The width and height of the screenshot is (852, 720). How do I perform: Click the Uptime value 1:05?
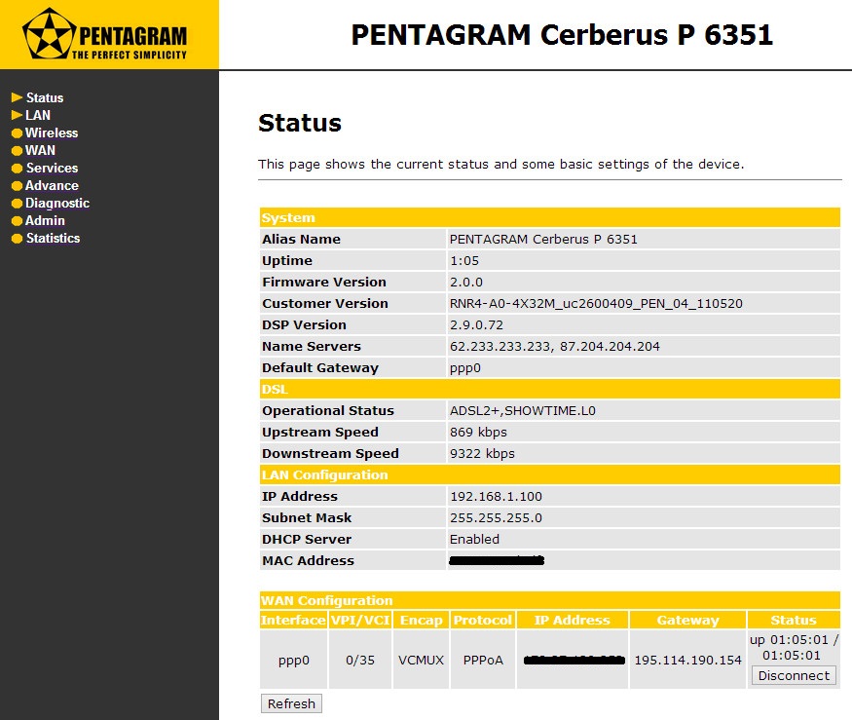pyautogui.click(x=464, y=261)
